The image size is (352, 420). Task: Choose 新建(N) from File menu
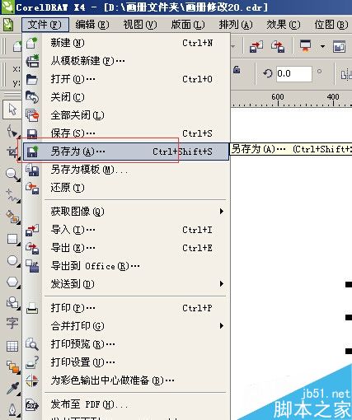[x=126, y=43]
